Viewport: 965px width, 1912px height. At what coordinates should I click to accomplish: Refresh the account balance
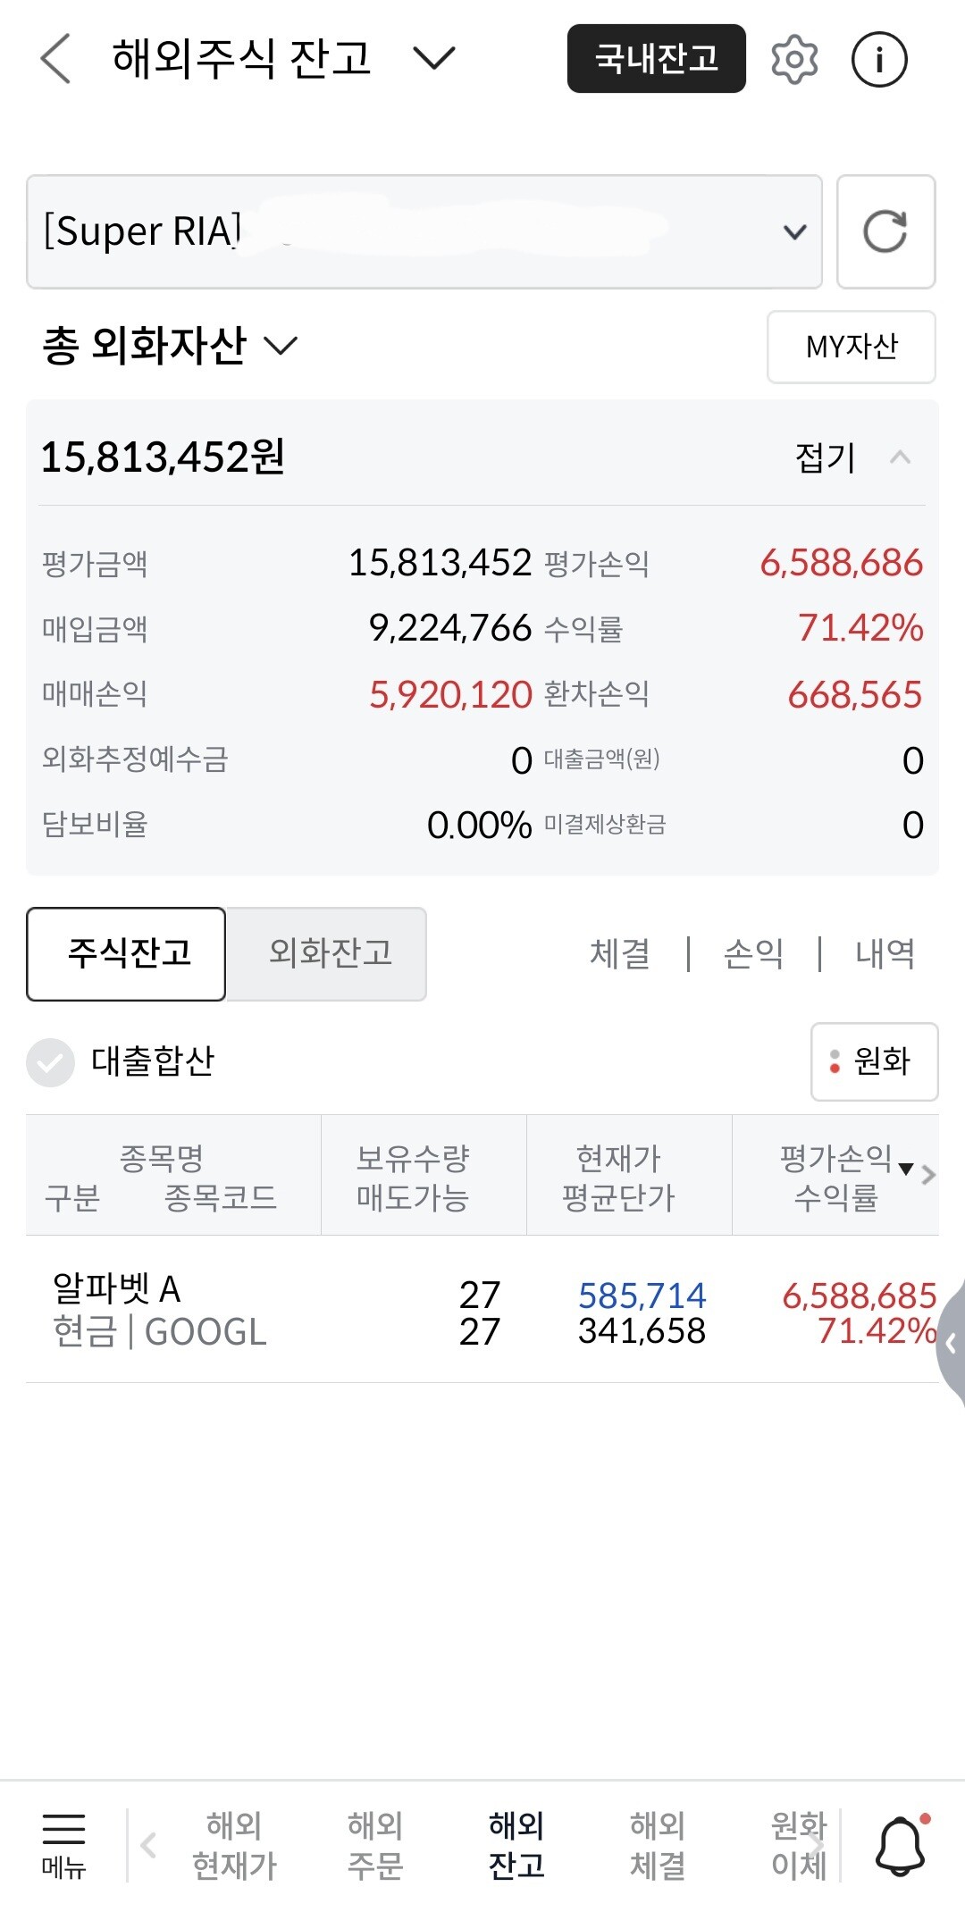point(885,231)
